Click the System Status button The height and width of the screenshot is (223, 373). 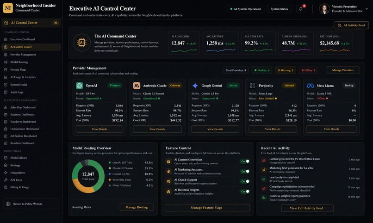(x=279, y=9)
